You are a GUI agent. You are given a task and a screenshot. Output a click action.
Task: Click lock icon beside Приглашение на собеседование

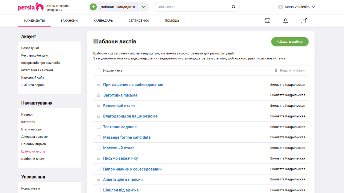pos(98,85)
